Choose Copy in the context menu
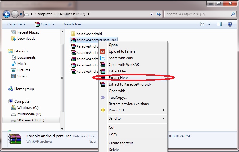The image size is (239, 152). (133, 134)
